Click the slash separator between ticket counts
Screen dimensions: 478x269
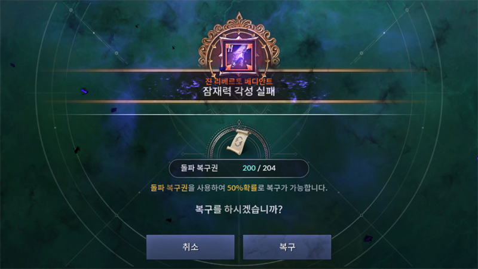click(x=259, y=168)
